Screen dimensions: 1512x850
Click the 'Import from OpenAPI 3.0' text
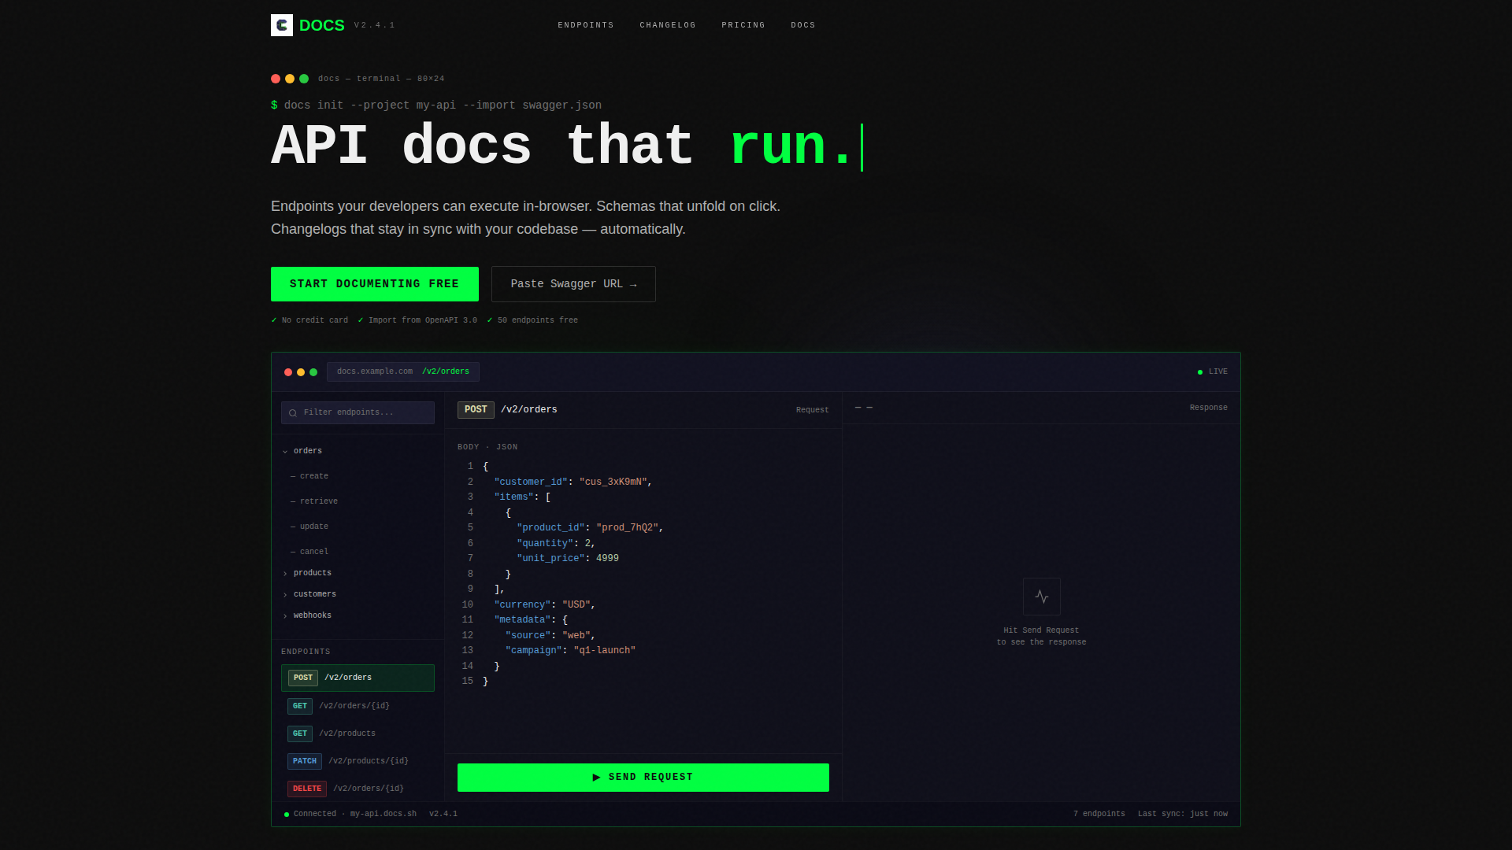click(x=423, y=320)
